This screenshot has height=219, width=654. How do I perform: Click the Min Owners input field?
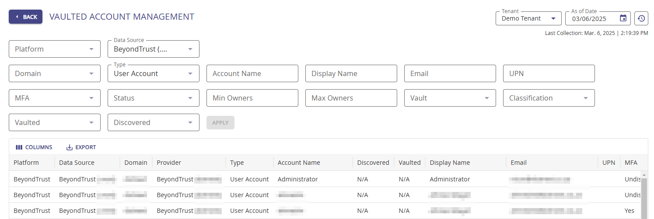coord(252,98)
